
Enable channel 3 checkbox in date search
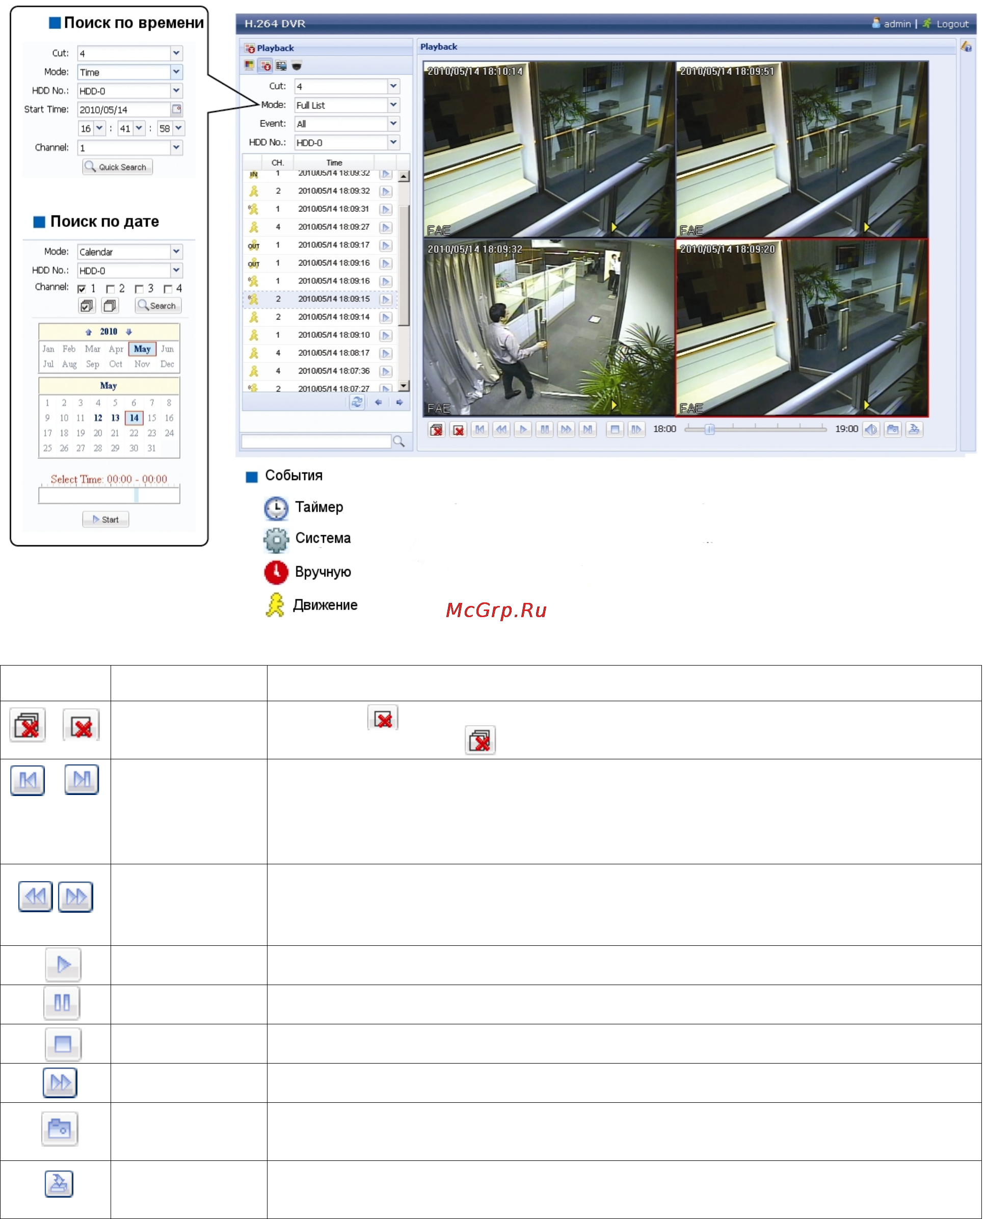[139, 289]
